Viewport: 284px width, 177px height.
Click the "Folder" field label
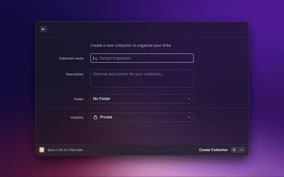(x=79, y=99)
